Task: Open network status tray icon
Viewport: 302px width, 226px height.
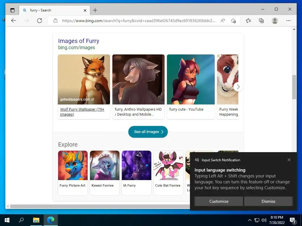Action: (257, 220)
